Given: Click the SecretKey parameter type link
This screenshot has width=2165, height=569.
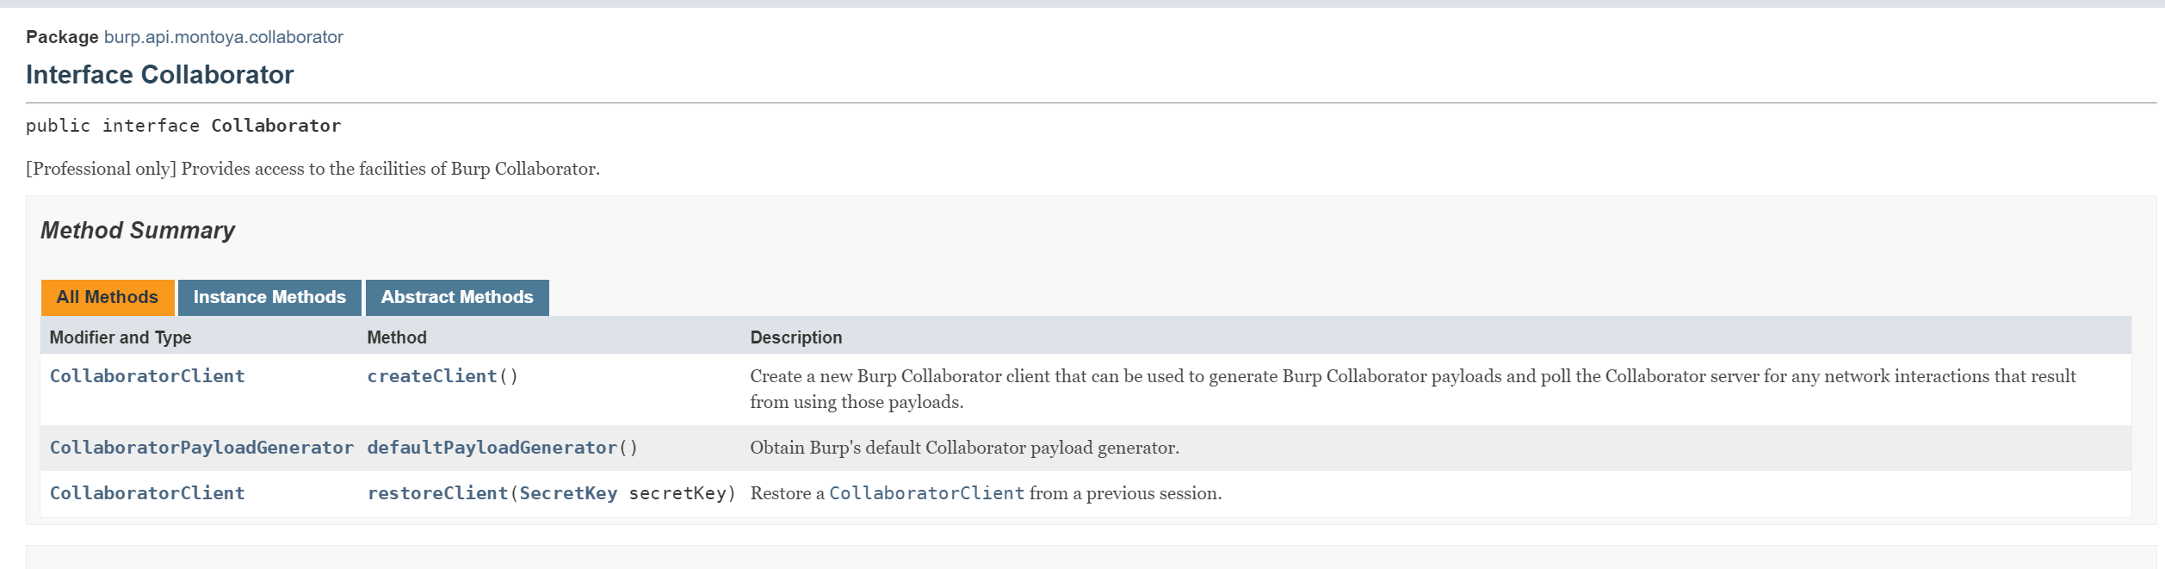Looking at the screenshot, I should (x=568, y=493).
